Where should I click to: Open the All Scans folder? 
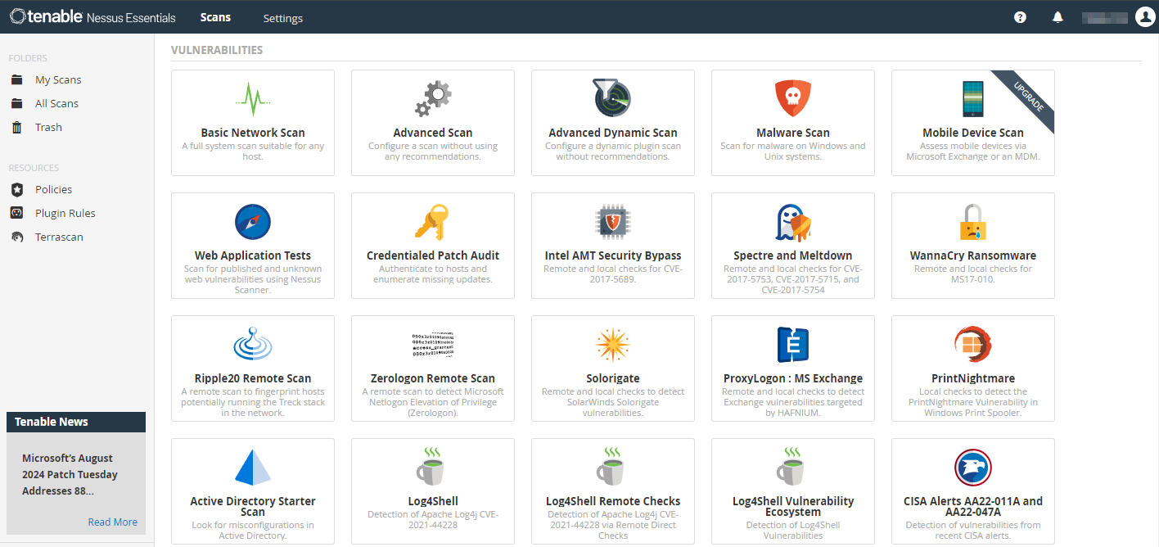click(x=56, y=103)
